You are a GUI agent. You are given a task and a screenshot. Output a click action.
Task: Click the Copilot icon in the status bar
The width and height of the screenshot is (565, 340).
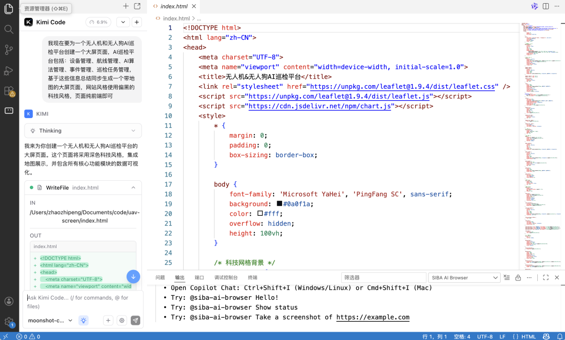point(546,336)
